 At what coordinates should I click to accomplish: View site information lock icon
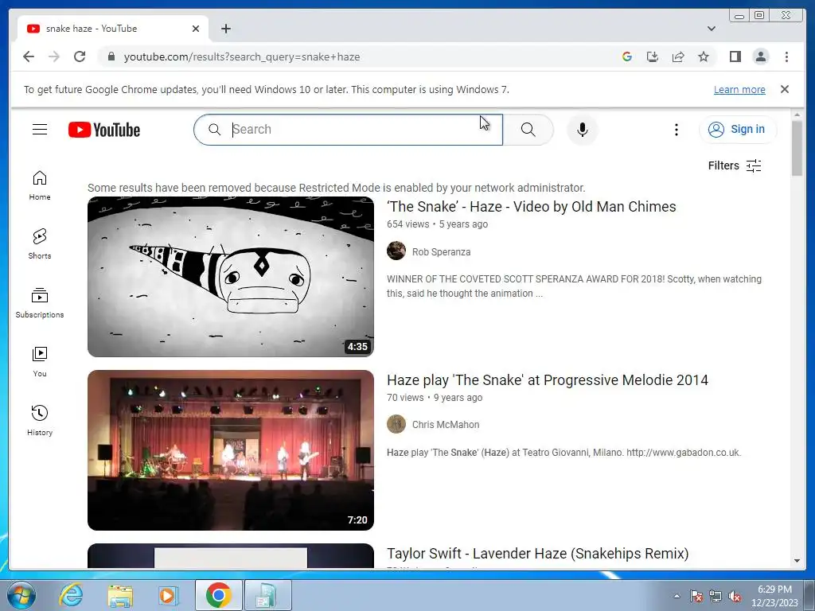point(111,56)
